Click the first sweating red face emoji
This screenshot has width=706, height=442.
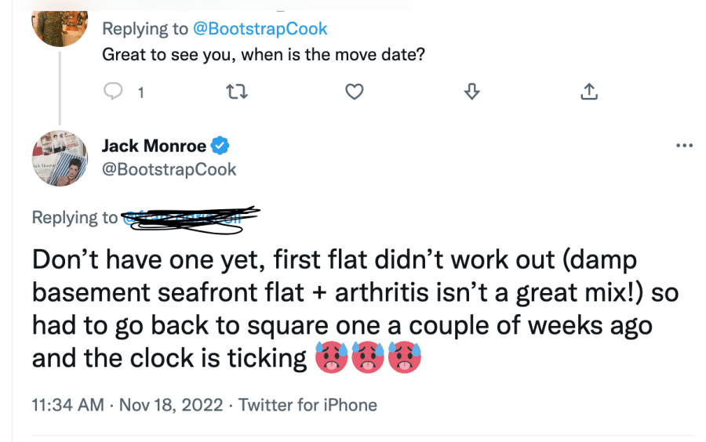(x=331, y=357)
